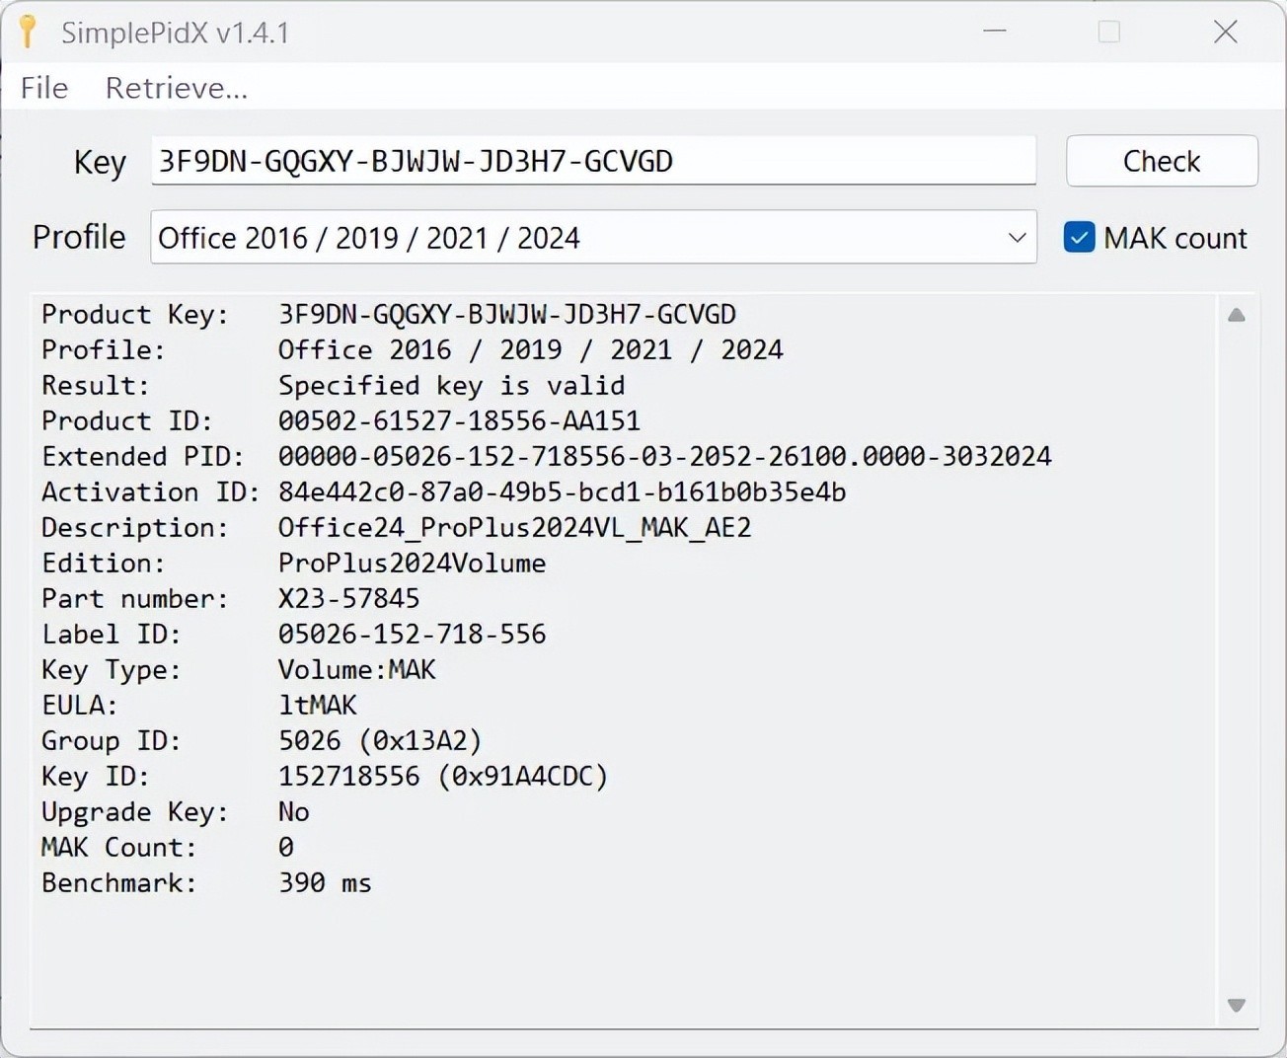Image resolution: width=1287 pixels, height=1058 pixels.
Task: Click the scroll up arrow in results
Action: click(x=1236, y=316)
